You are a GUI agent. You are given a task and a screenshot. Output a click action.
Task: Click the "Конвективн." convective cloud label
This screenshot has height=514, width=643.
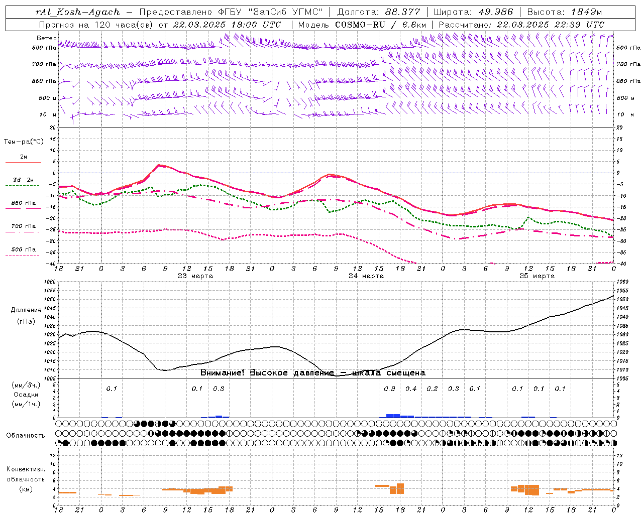pos(26,469)
